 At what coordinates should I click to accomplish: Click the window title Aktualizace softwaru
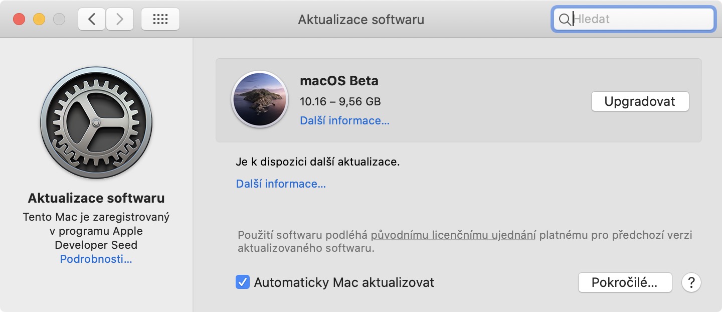(361, 20)
